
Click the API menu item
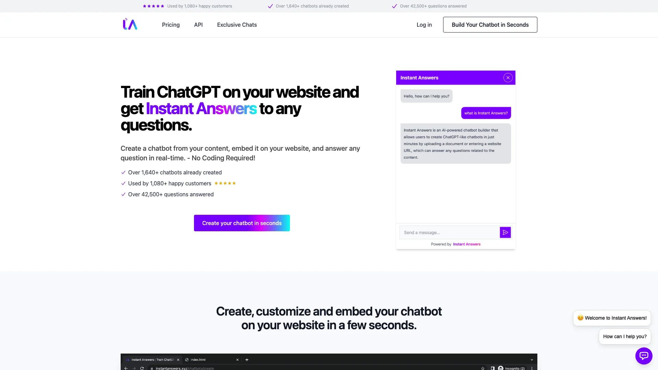198,25
